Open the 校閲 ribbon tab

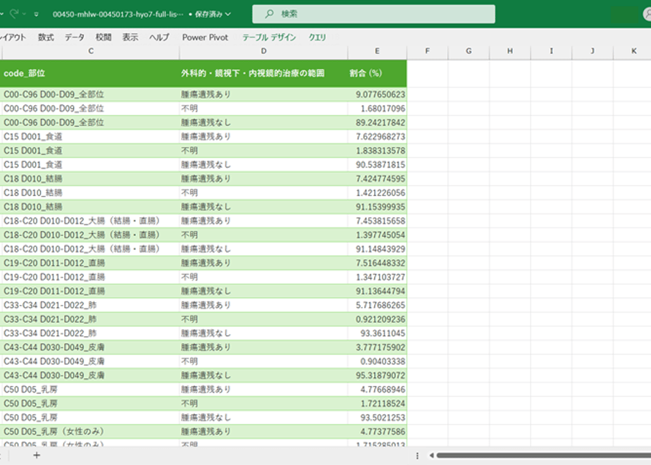pos(104,37)
